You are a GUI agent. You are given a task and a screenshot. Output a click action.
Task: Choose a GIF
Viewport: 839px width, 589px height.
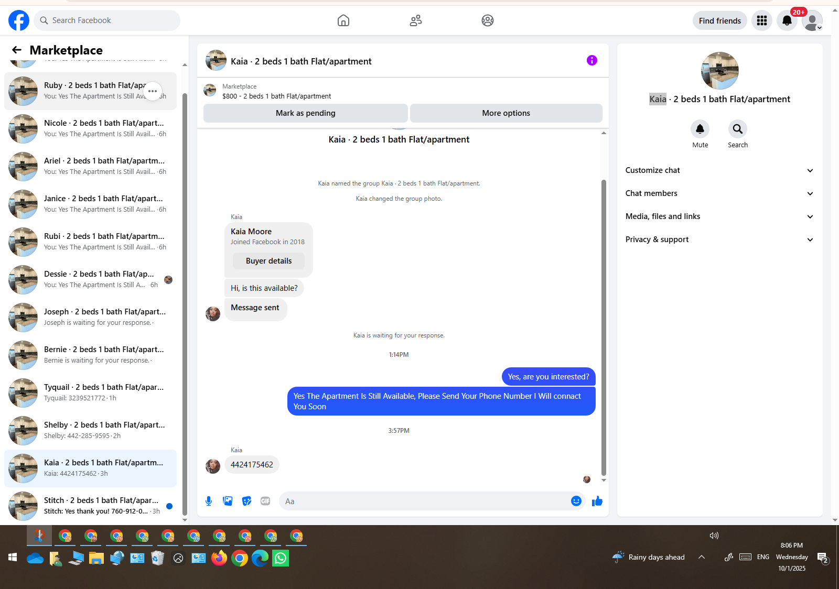click(x=265, y=501)
